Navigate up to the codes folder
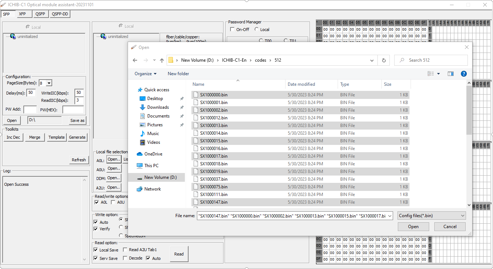Viewport: 493px width, 269px height. 162,60
